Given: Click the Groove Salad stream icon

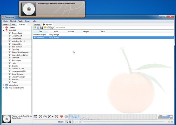Looking at the screenshot, I should point(10,33).
